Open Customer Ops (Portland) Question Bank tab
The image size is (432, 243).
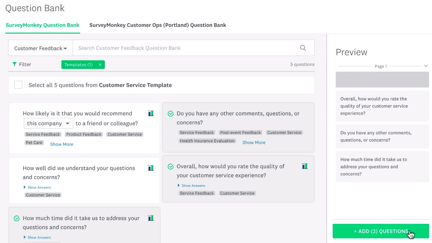pos(158,25)
